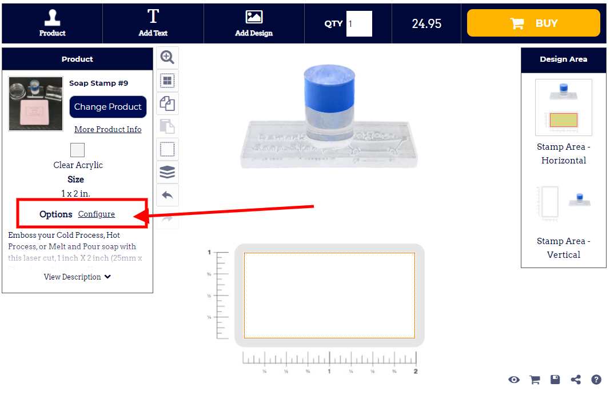Click the Design Area panel header
Viewport: 610px width, 395px height.
point(563,59)
